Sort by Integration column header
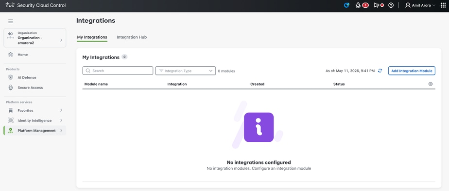 [x=177, y=84]
